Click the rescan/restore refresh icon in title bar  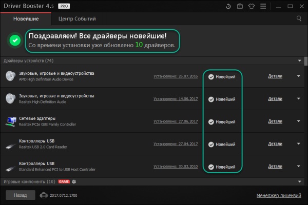point(228,6)
